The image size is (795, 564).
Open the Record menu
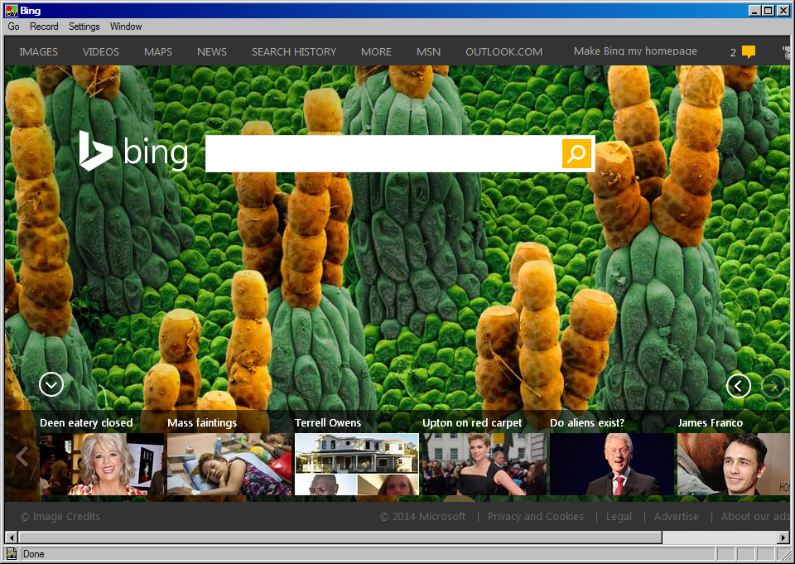[44, 27]
